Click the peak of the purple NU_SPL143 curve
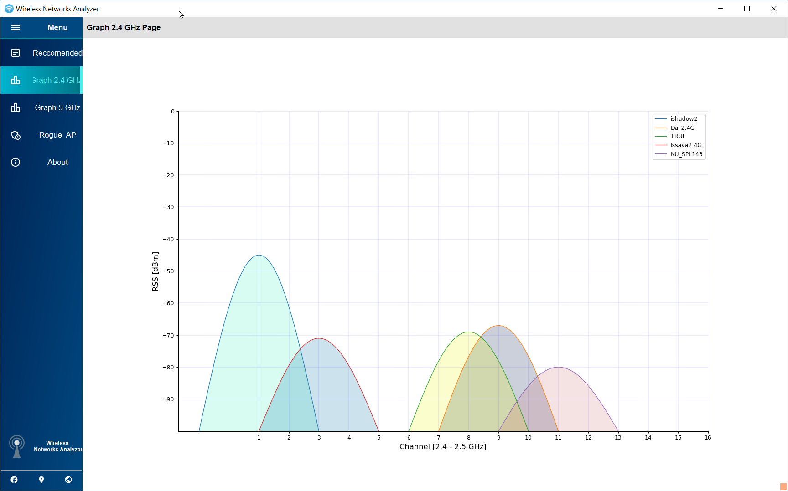This screenshot has height=491, width=788. 559,367
